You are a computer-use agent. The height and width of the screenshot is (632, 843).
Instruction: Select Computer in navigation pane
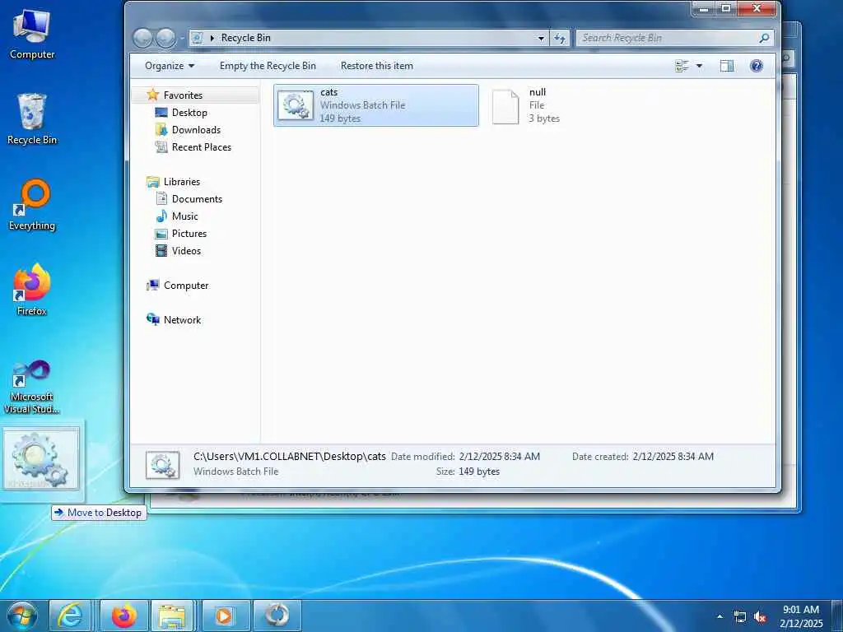click(x=185, y=286)
